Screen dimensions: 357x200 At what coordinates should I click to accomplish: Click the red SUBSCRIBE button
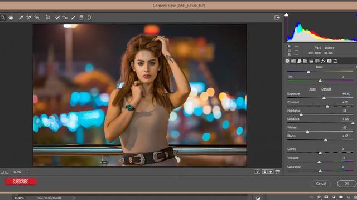point(21,182)
